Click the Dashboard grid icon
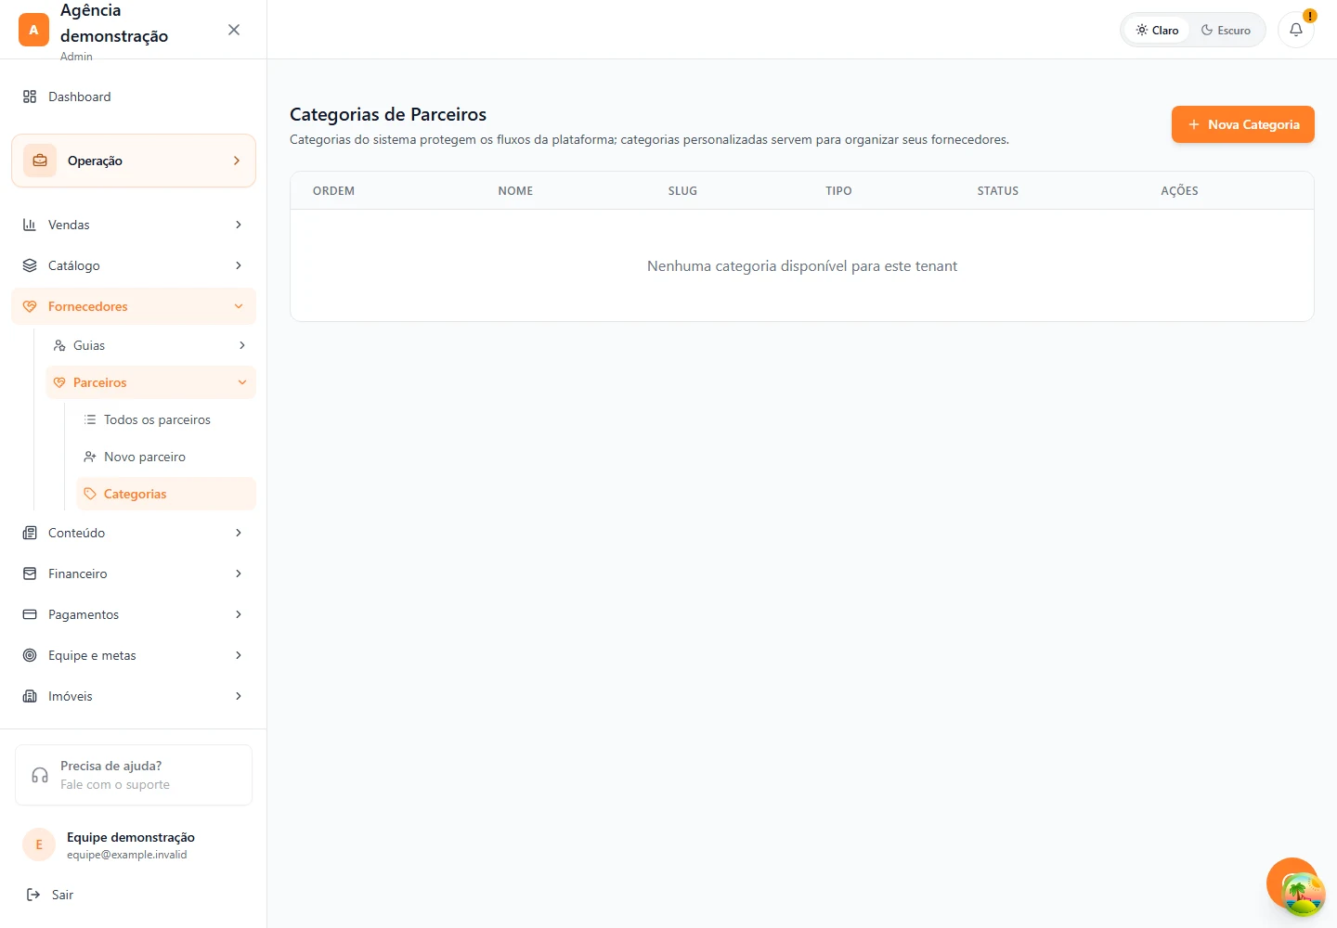The width and height of the screenshot is (1337, 928). pos(30,97)
